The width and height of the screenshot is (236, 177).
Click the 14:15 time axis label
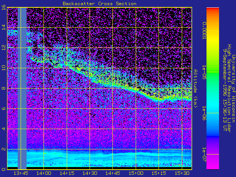67,173
